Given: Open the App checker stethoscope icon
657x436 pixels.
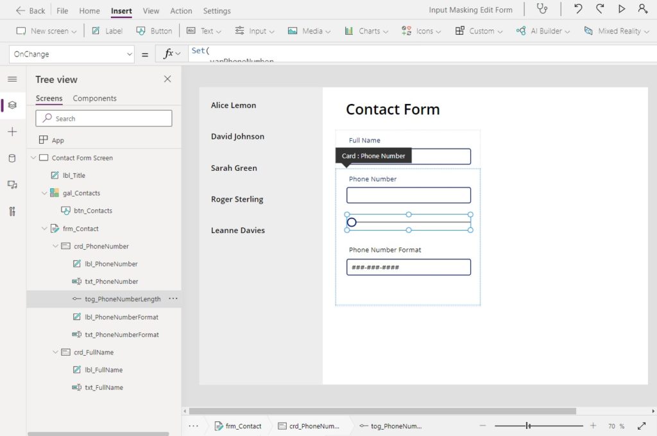Looking at the screenshot, I should coord(542,9).
